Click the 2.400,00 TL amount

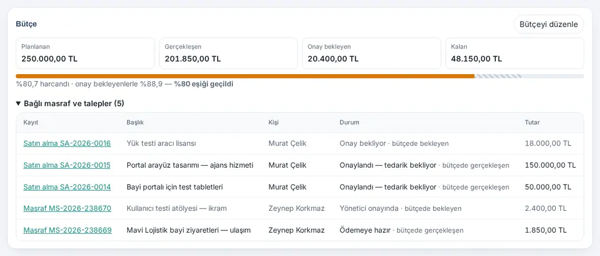545,208
